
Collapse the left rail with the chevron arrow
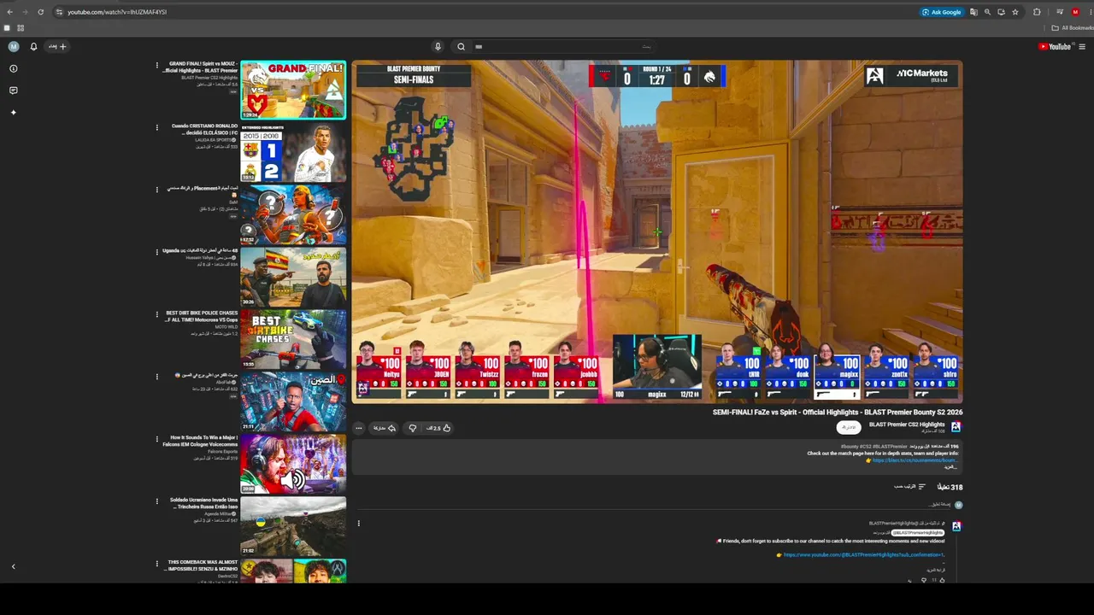pos(14,566)
